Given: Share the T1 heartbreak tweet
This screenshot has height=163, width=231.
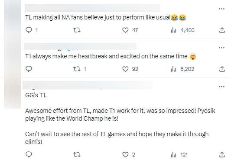Looking at the screenshot, I should coord(222,69).
